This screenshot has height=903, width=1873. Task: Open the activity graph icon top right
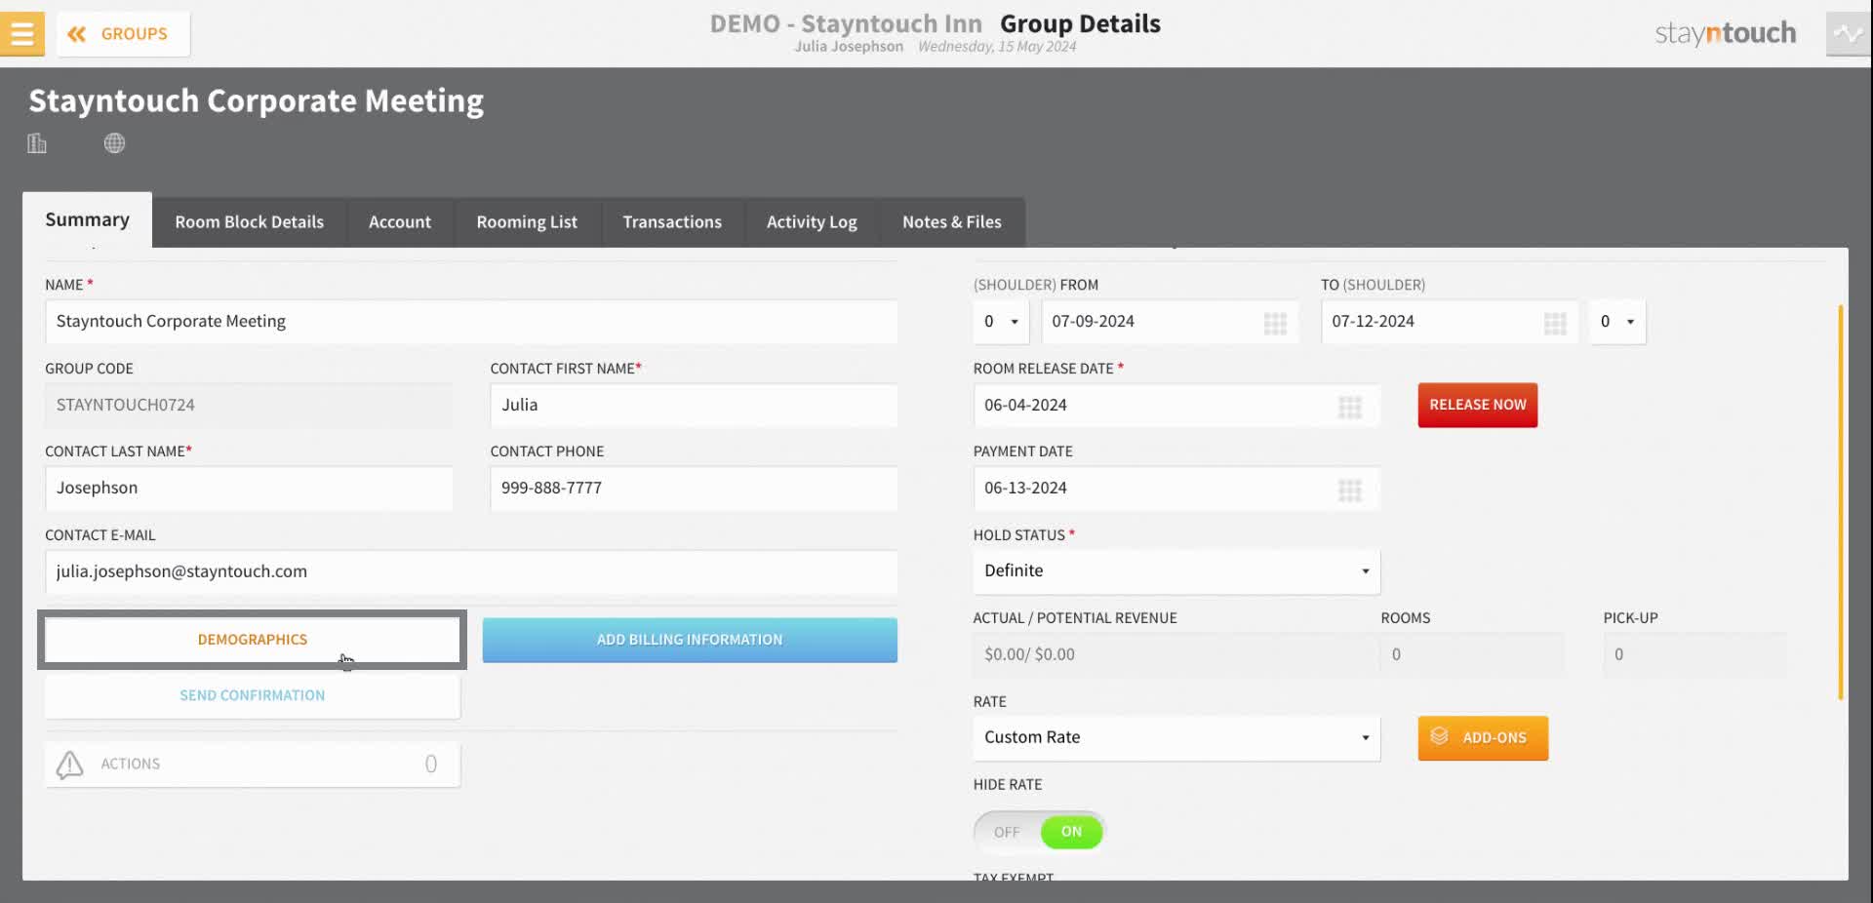tap(1848, 34)
